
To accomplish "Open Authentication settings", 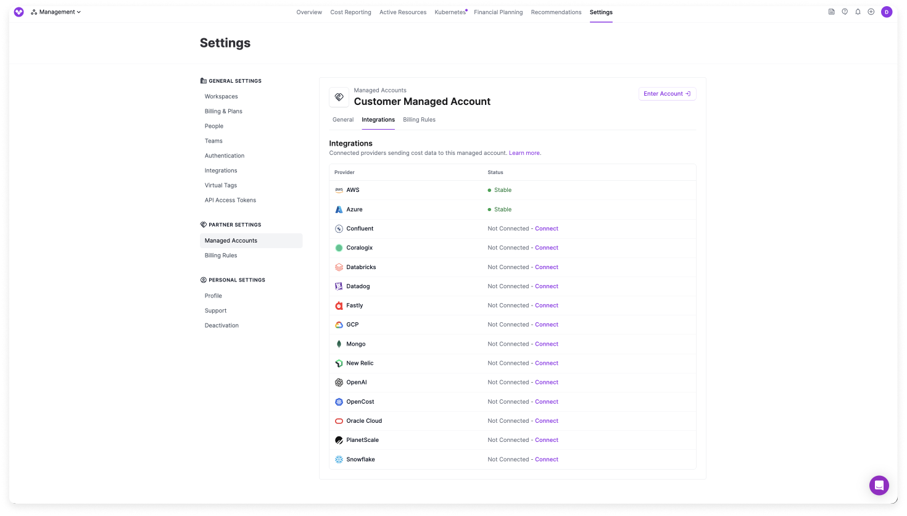I will point(225,156).
